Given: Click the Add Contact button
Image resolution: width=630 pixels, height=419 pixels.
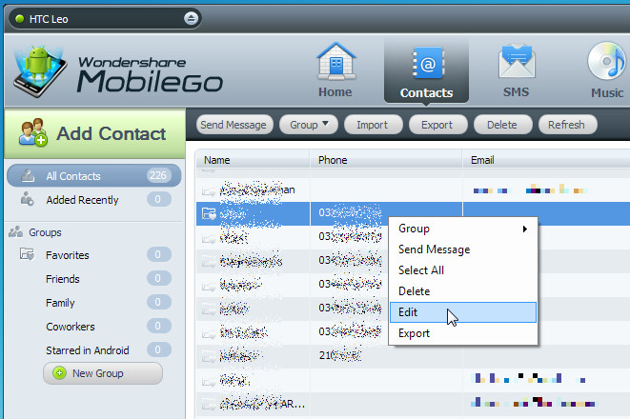Looking at the screenshot, I should (x=94, y=133).
